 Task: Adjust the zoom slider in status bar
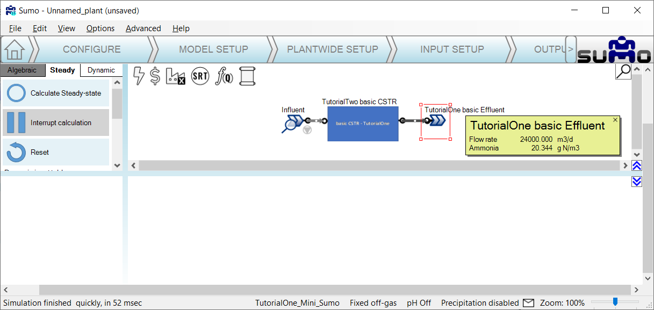pyautogui.click(x=615, y=302)
